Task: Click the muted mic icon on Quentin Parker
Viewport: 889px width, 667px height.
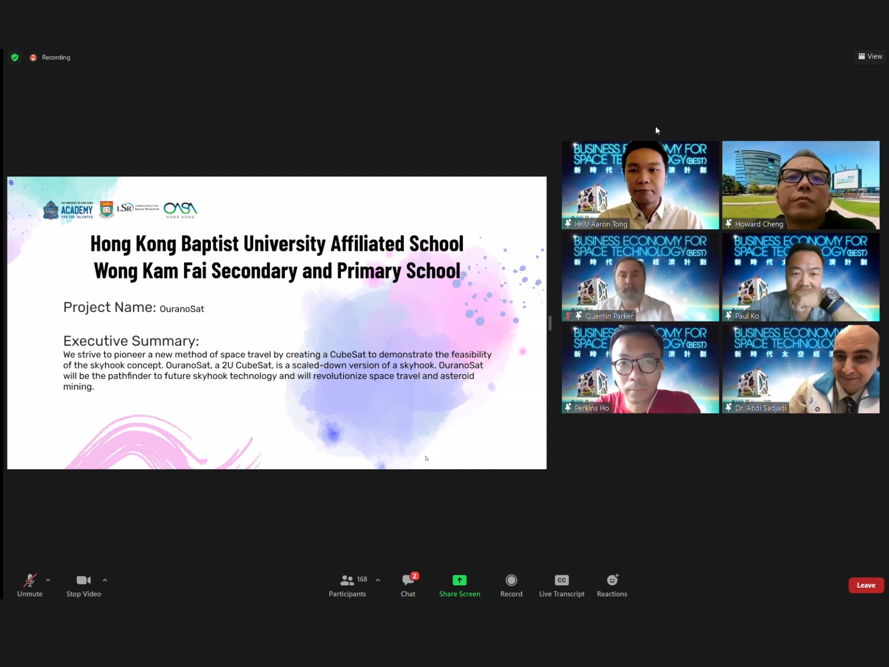Action: [569, 316]
